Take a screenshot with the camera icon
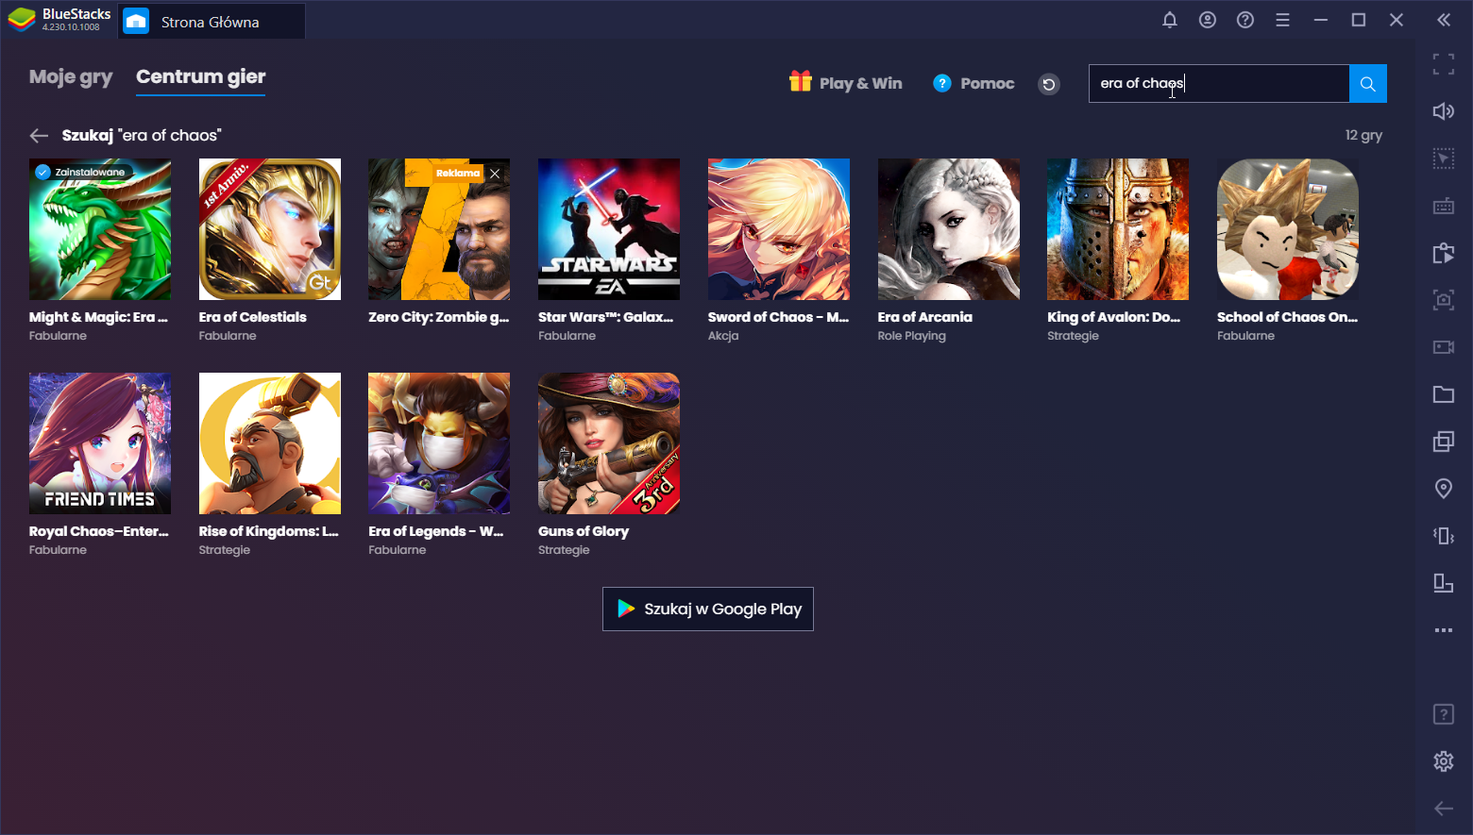 tap(1443, 300)
